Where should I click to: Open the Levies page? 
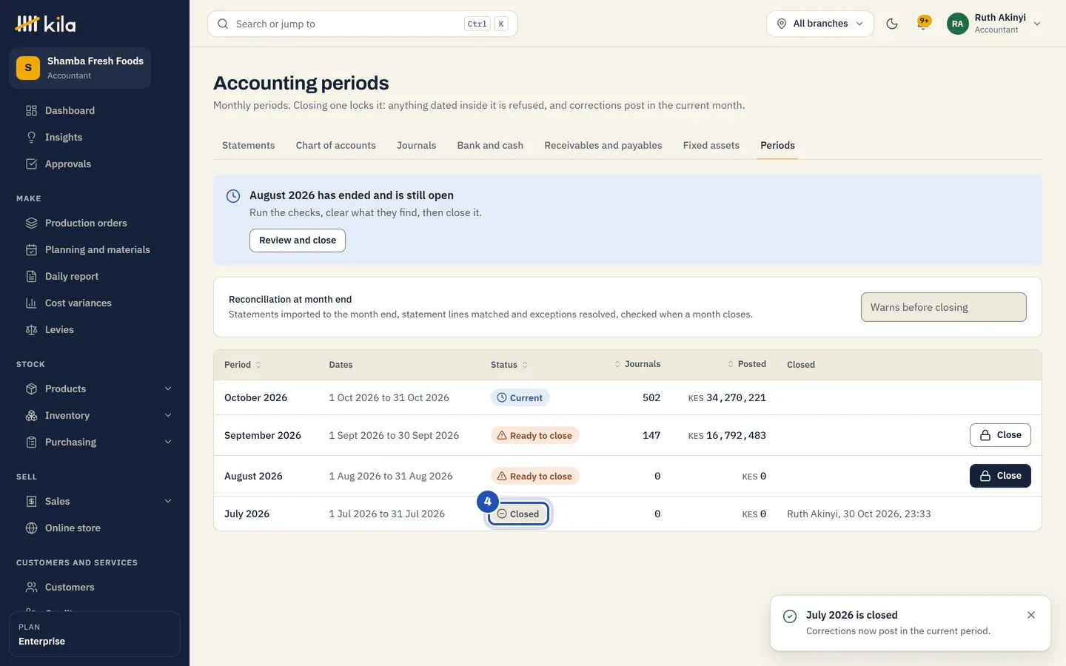95,330
